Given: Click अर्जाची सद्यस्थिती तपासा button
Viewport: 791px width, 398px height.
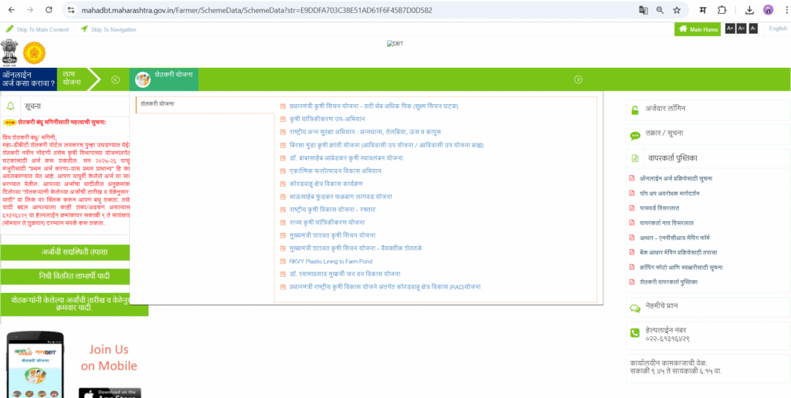Looking at the screenshot, I should [x=73, y=252].
